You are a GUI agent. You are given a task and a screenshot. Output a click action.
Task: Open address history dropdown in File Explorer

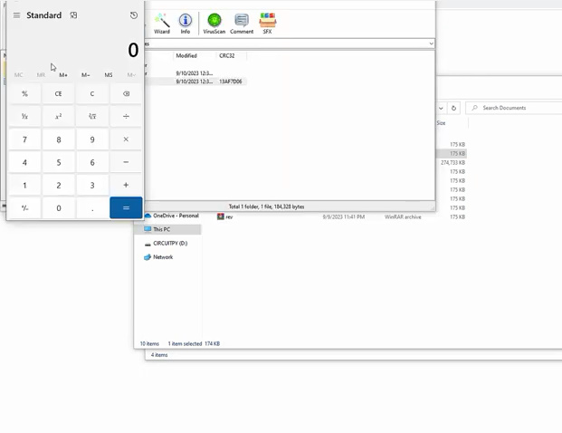tap(441, 108)
